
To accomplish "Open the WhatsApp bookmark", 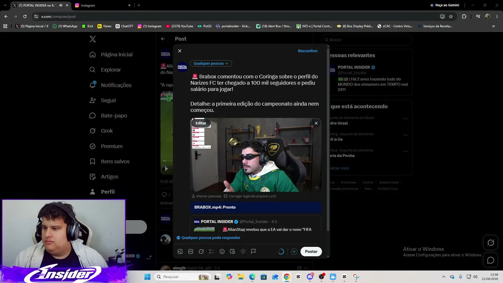I will click(65, 26).
